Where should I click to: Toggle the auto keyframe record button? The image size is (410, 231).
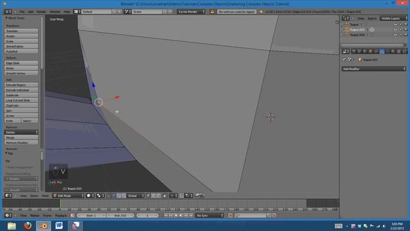230,216
